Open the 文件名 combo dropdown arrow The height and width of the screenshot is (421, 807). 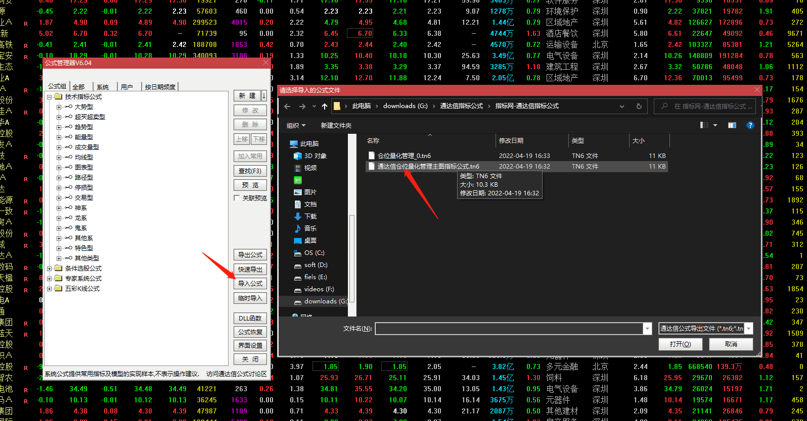tap(647, 329)
